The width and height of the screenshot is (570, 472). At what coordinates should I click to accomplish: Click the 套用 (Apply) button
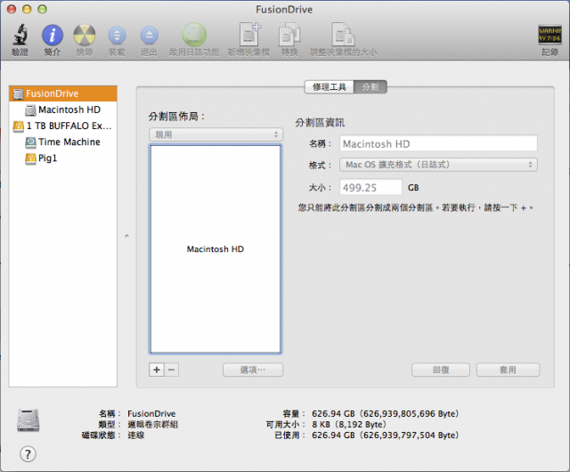[508, 370]
